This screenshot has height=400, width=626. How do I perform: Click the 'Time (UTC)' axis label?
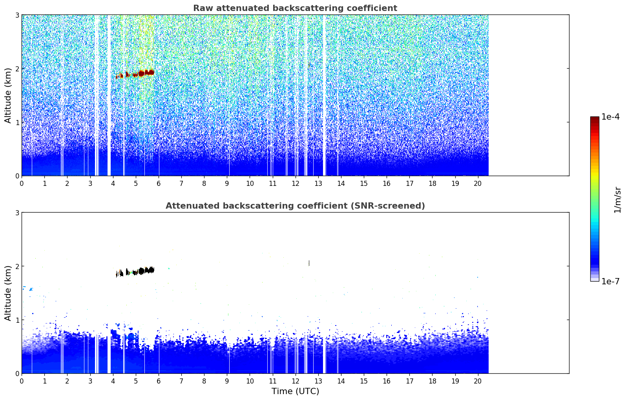tap(295, 391)
